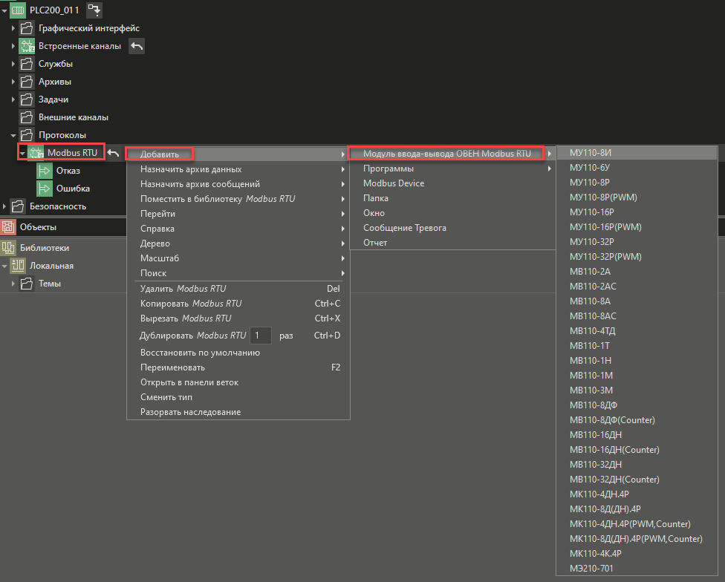Screen dimensions: 725x582
Task: Choose Разорвать наследование
Action: coord(238,411)
